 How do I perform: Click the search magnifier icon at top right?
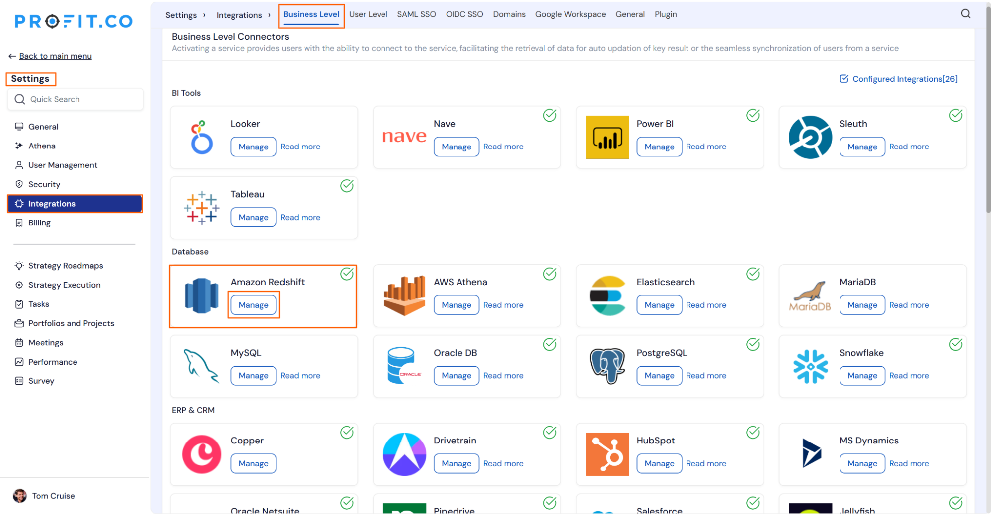click(965, 14)
